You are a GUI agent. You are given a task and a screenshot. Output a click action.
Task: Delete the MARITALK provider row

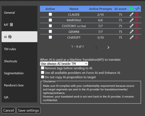click(137, 20)
